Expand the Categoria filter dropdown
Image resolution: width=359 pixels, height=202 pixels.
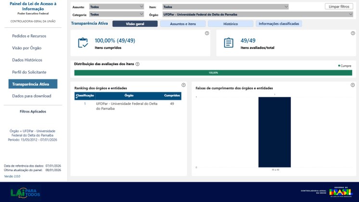pyautogui.click(x=116, y=14)
